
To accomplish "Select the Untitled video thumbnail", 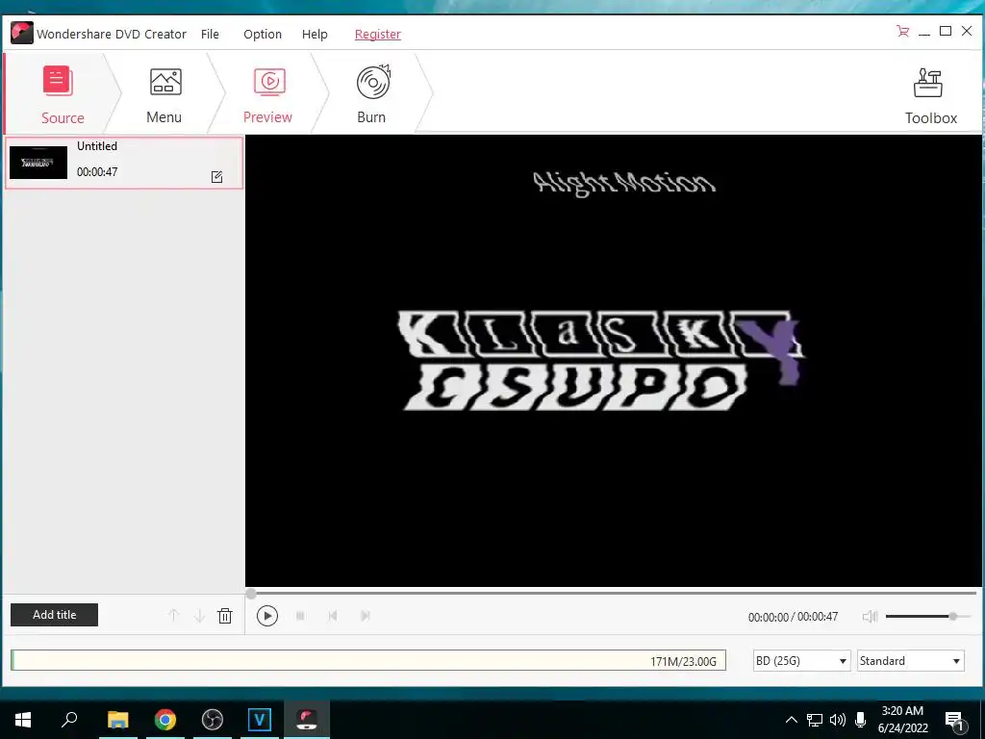I will (x=38, y=162).
